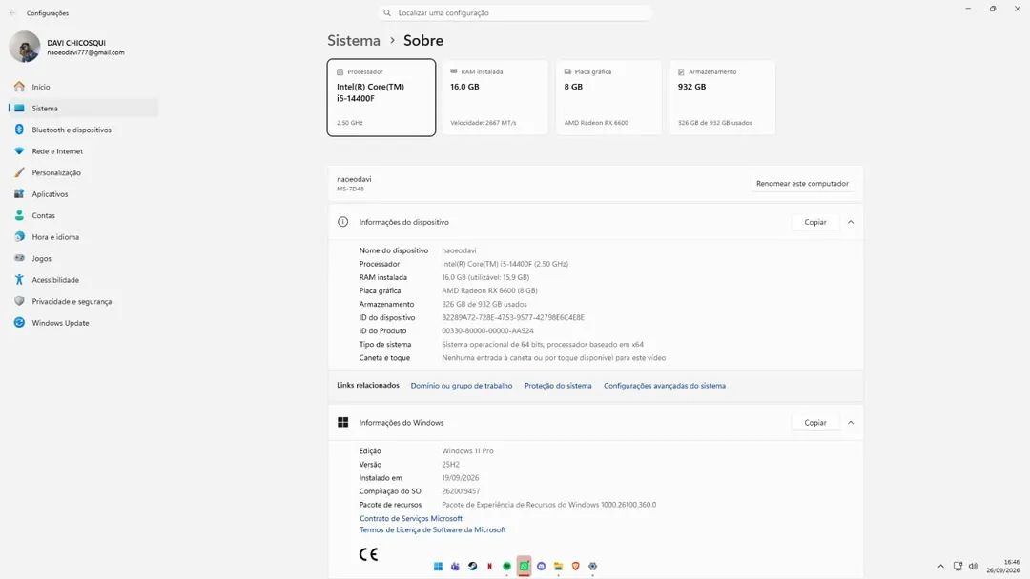Viewport: 1030px width, 579px height.
Task: Open Configurações avançadas do sistema
Action: tap(665, 386)
